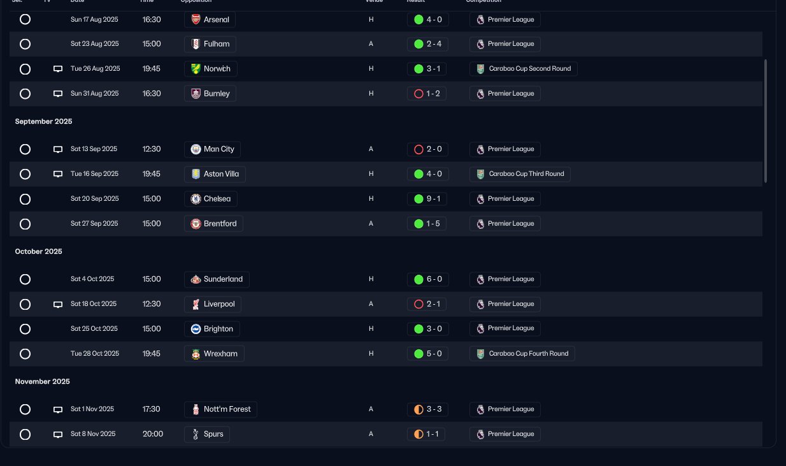The height and width of the screenshot is (466, 786).
Task: View the 9 - 1 Chelsea result
Action: pos(427,199)
